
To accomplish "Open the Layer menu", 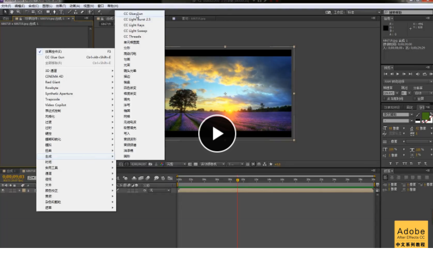I will (47, 6).
